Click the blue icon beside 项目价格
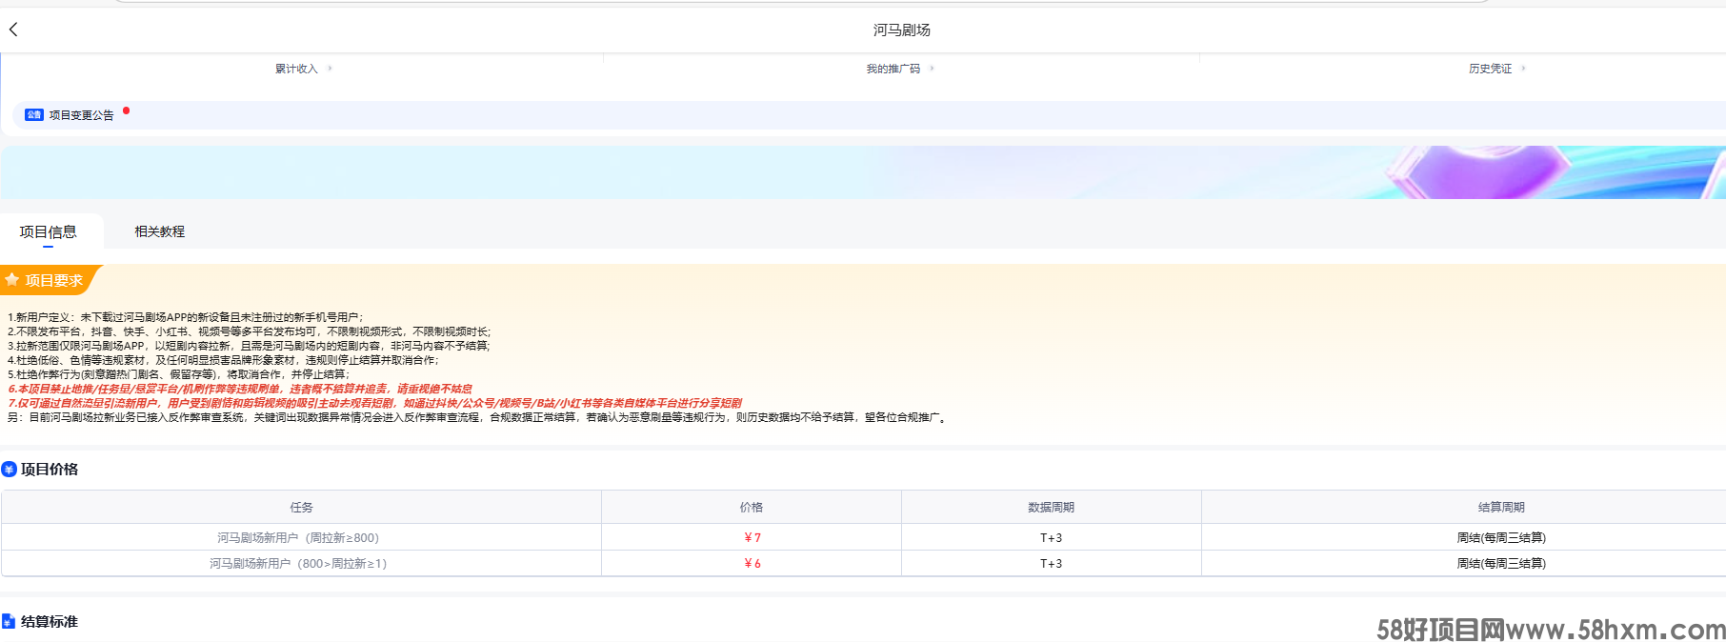The height and width of the screenshot is (642, 1726). [9, 469]
